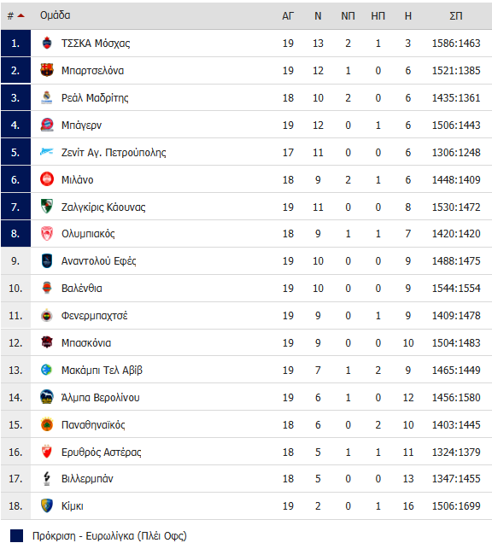Click the Παναθηναϊκός clover logo
This screenshot has width=492, height=543.
pos(47,424)
